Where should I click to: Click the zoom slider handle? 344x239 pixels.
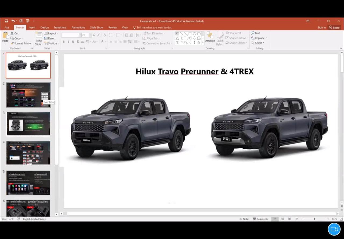tap(315, 219)
